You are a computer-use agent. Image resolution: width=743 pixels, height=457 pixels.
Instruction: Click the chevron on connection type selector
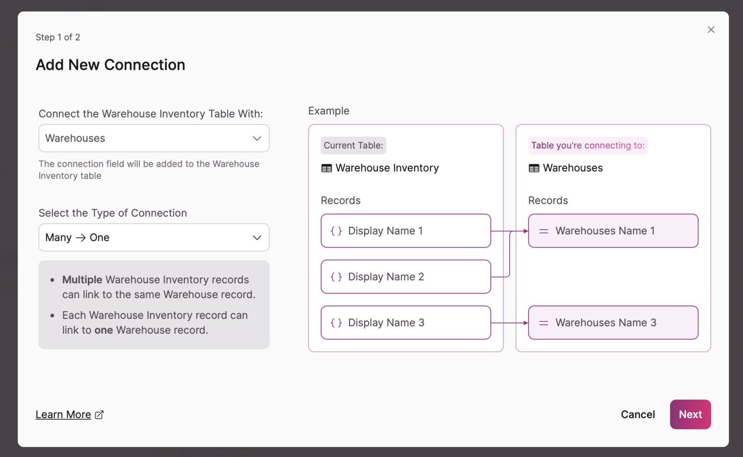(x=257, y=238)
